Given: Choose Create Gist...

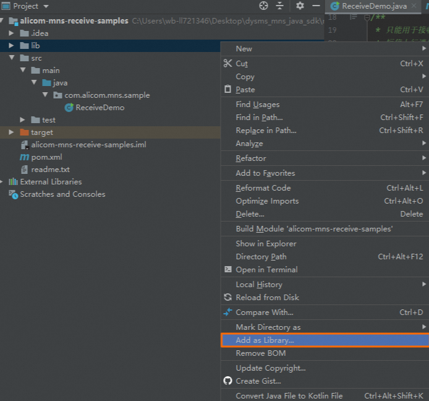Looking at the screenshot, I should click(x=325, y=381).
